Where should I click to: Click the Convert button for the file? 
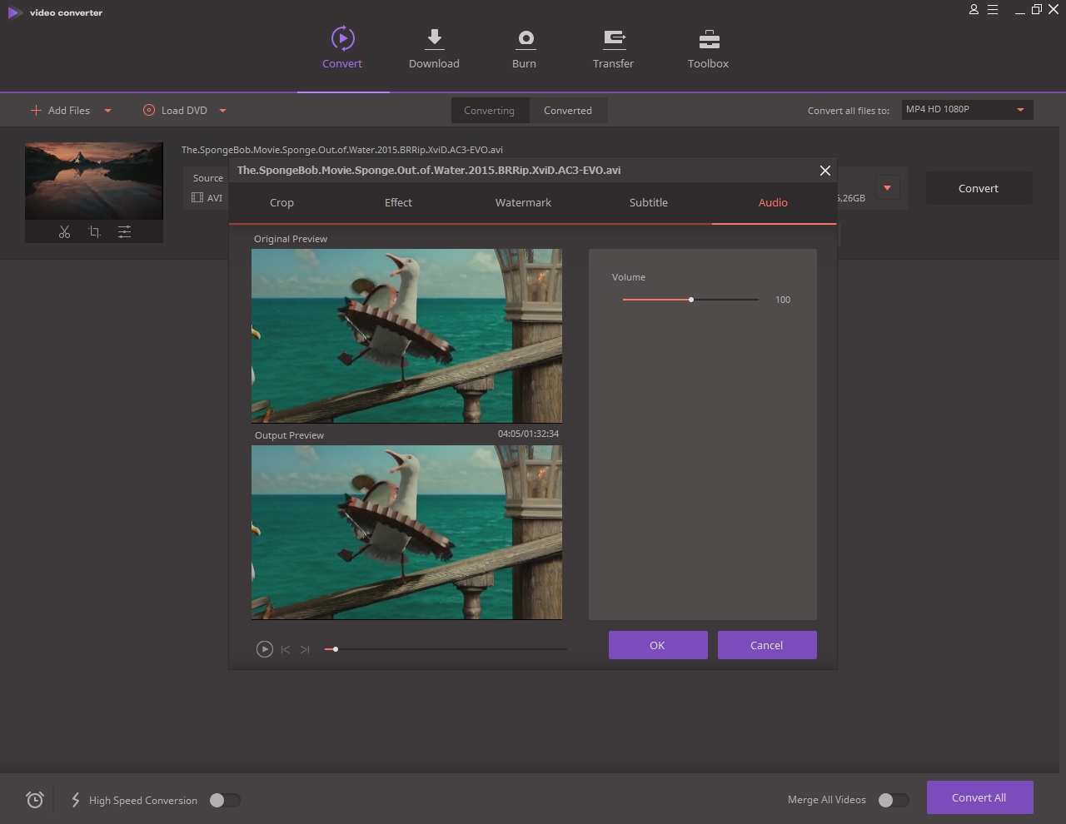point(979,188)
